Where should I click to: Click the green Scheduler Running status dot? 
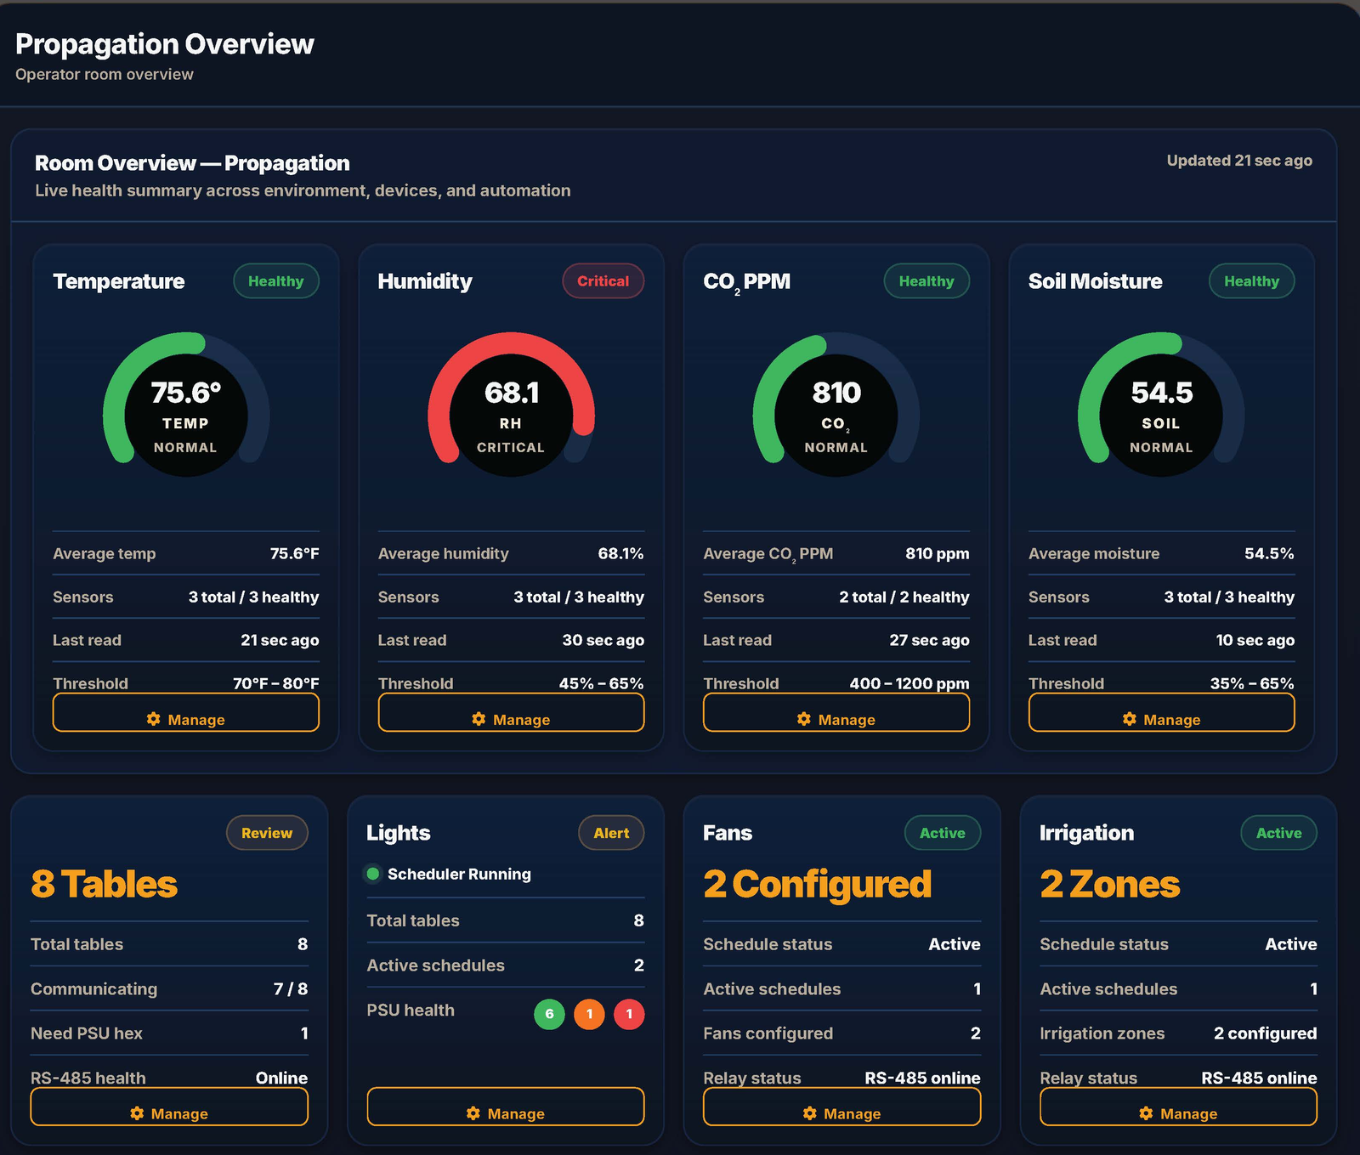(x=372, y=874)
